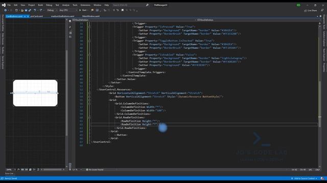Toggle designer snapline centering crosshair icon
The width and height of the screenshot is (327, 183).
pyautogui.click(x=34, y=170)
